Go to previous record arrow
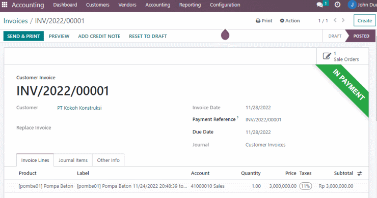The height and width of the screenshot is (198, 377). pos(335,20)
